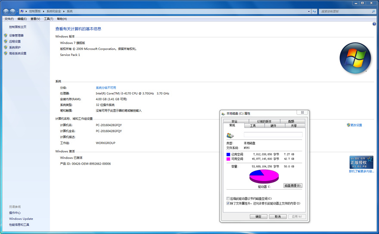Click the disk usage pie chart
379x234 pixels.
pos(264,176)
